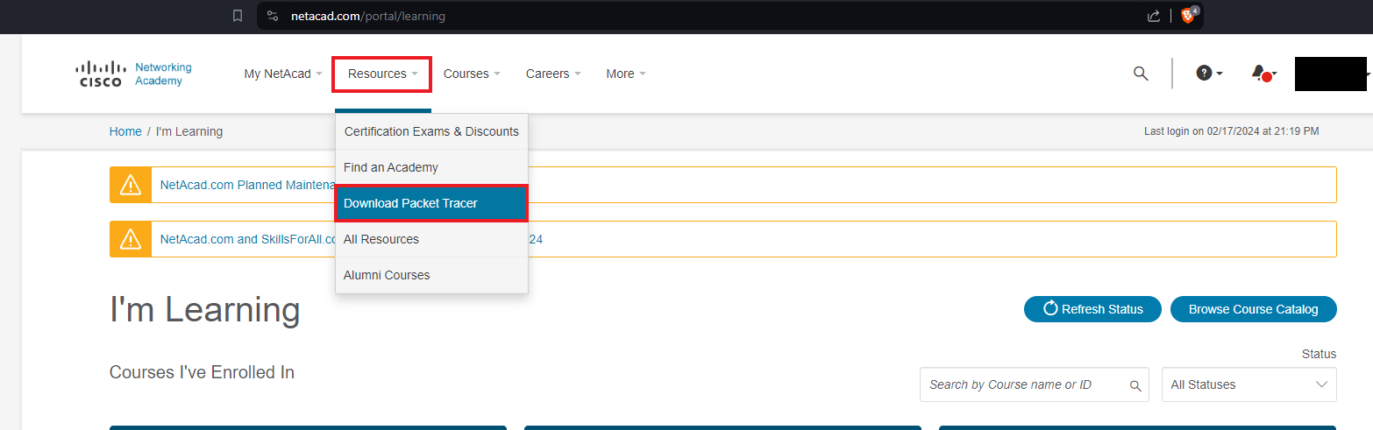Viewport: 1373px width, 430px height.
Task: Open NetAcad.com Planned Maintenance link
Action: click(246, 185)
